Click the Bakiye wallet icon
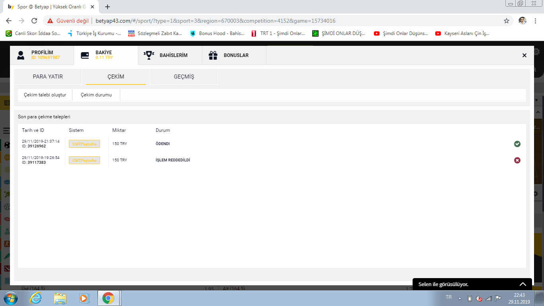This screenshot has height=306, width=544. pos(85,55)
